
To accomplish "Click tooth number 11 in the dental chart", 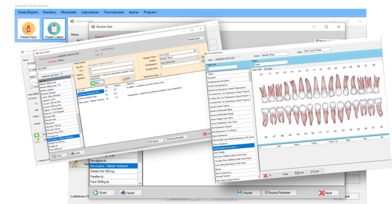I will (314, 70).
